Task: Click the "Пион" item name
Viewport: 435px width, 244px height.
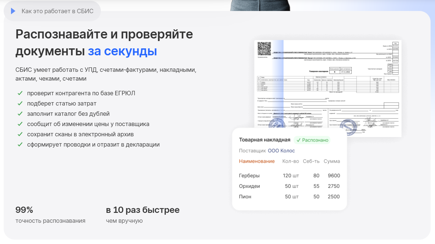Action: coord(245,197)
